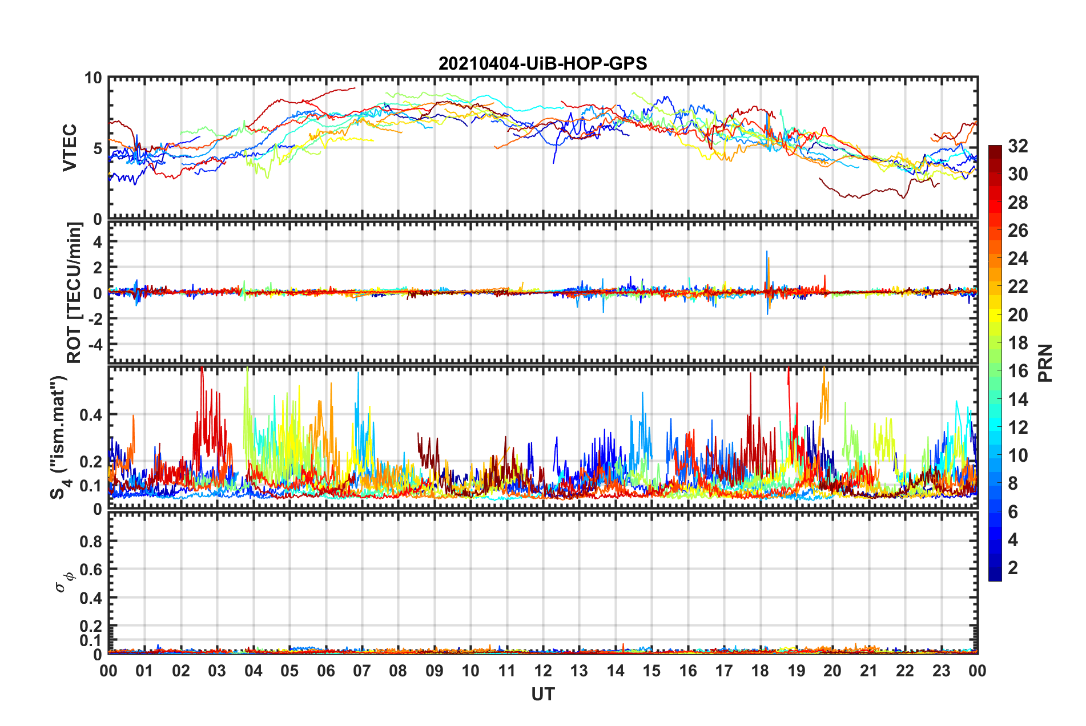Click inside the VTEC plot panel
Image resolution: width=1086 pixels, height=726 pixels.
[543, 148]
